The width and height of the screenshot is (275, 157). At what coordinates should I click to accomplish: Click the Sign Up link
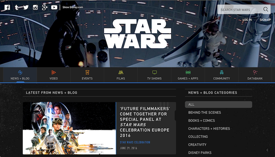tap(265, 20)
